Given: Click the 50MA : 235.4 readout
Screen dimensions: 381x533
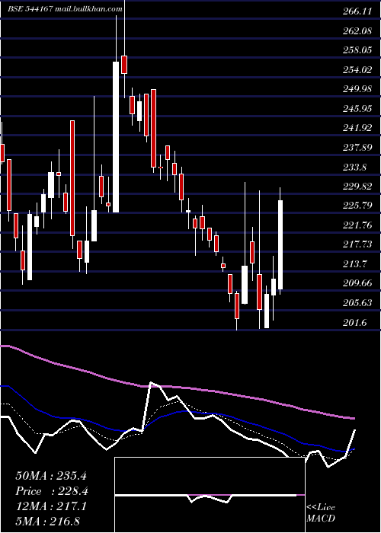Looking at the screenshot, I should pyautogui.click(x=51, y=476).
